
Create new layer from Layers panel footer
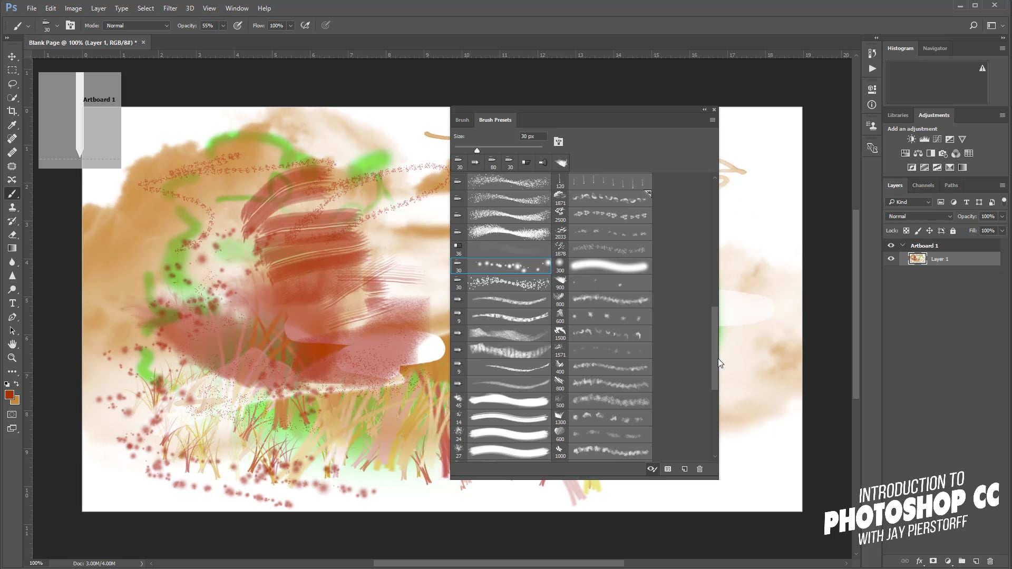tap(976, 561)
